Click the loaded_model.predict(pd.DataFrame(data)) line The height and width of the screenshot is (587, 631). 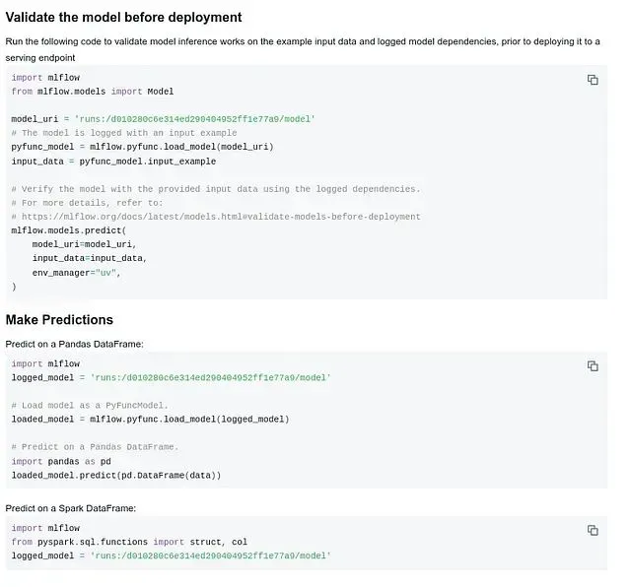point(116,475)
